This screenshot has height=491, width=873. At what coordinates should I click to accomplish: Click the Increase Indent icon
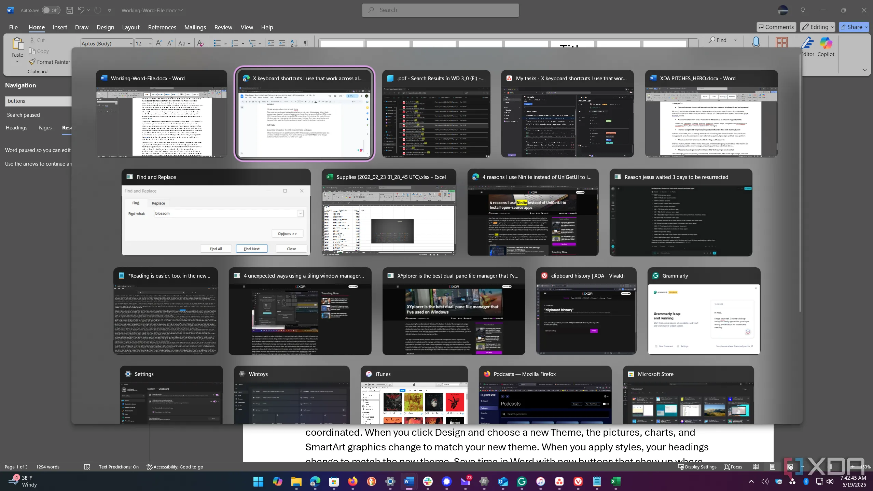pos(282,43)
